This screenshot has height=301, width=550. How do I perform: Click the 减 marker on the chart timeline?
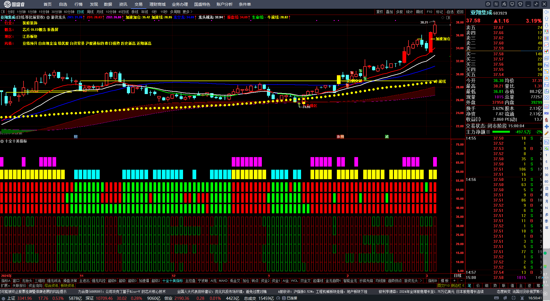tap(387, 137)
